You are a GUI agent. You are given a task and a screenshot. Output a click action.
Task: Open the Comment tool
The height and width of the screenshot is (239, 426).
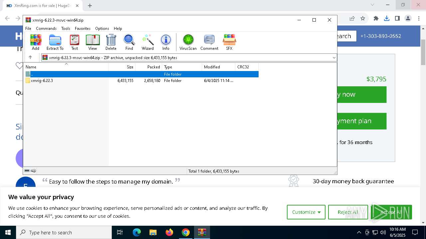click(209, 42)
